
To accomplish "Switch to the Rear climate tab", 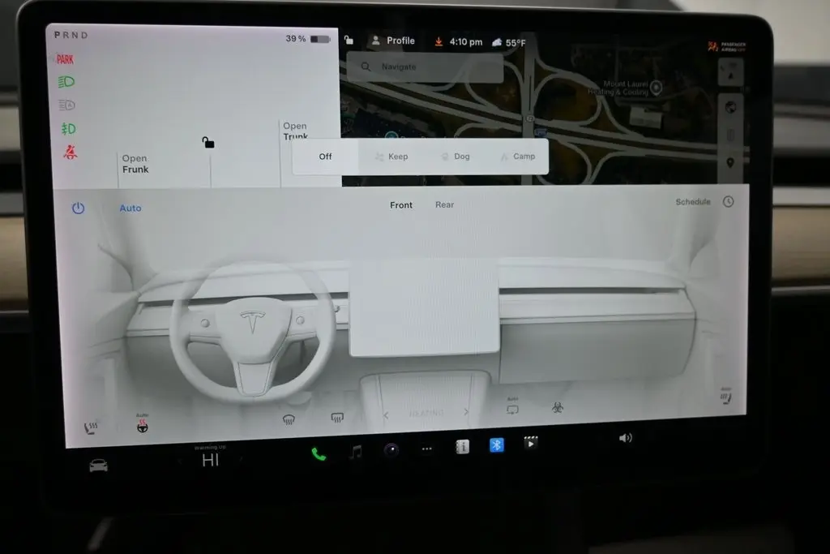I will coord(444,205).
